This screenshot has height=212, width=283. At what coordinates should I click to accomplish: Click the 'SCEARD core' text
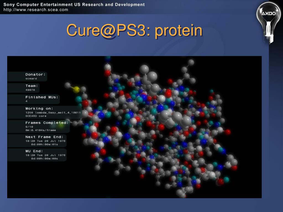pos(36,116)
